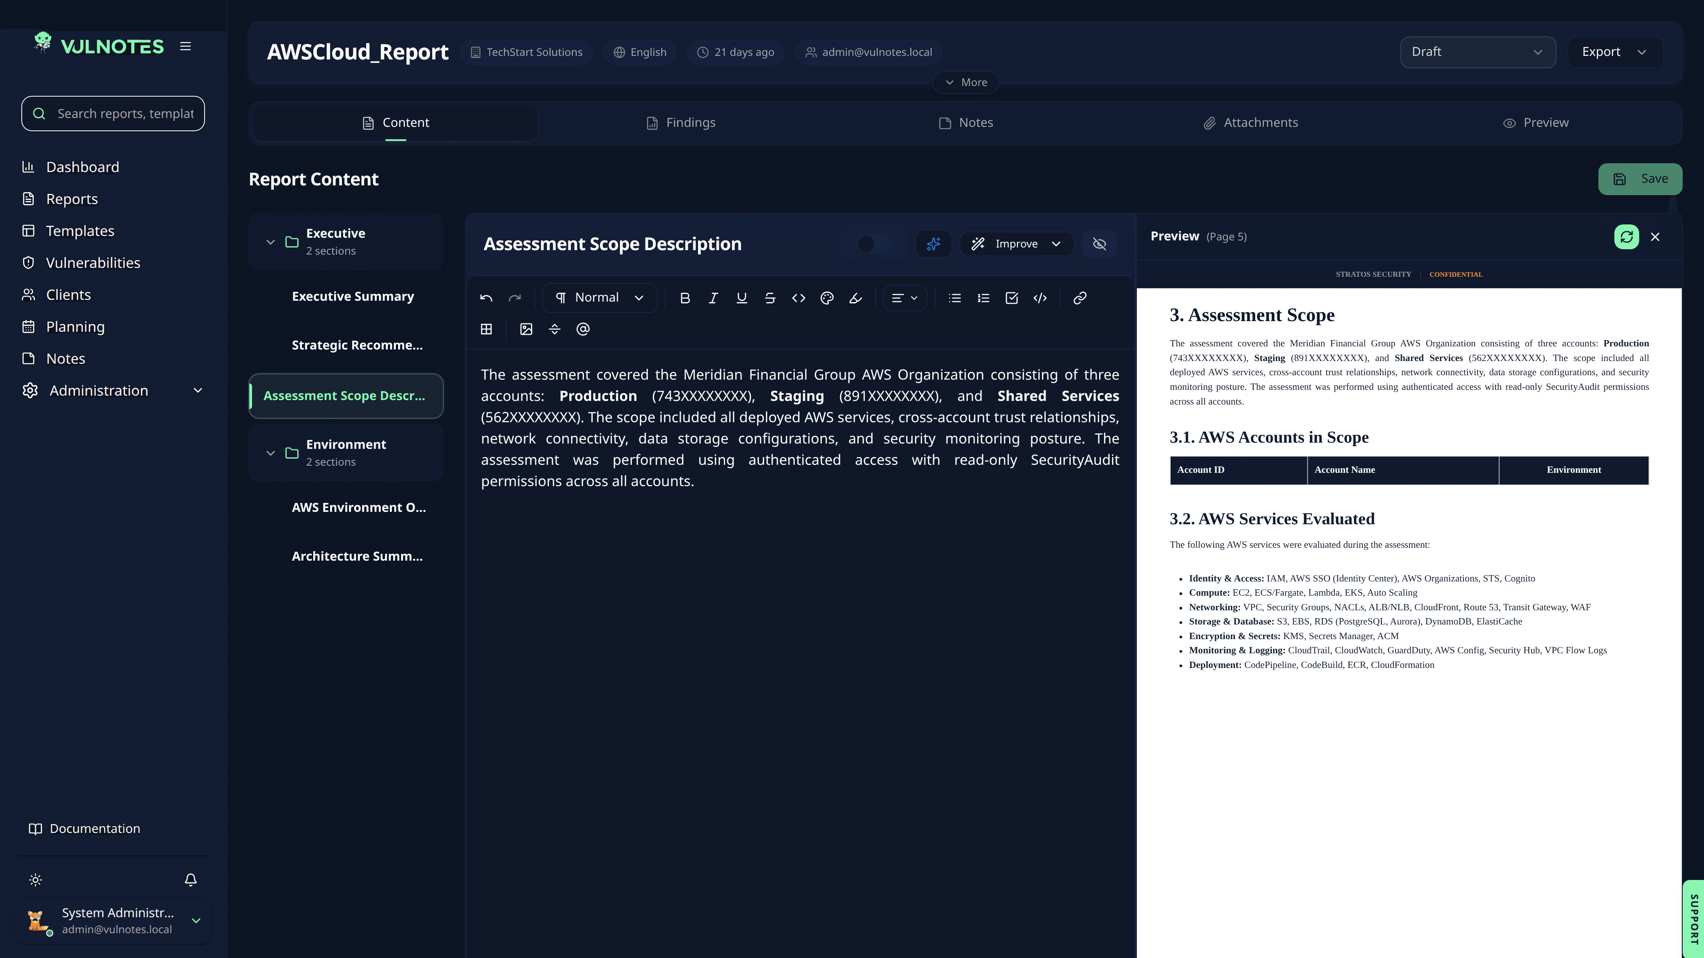Click the AI sparkle generate icon

933,244
